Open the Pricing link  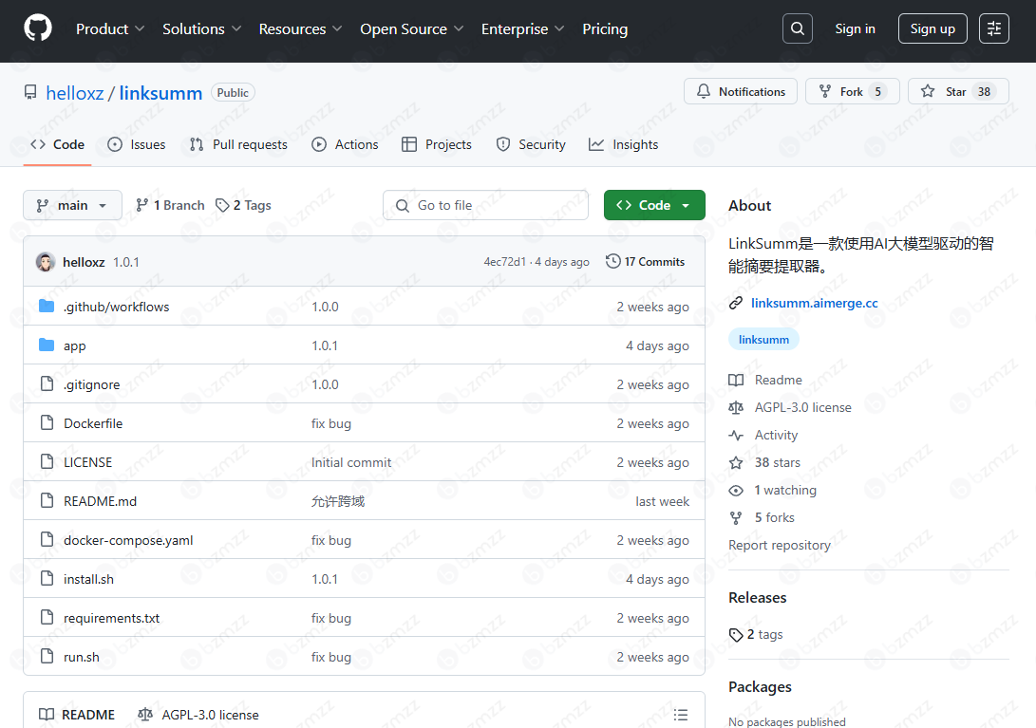[605, 29]
